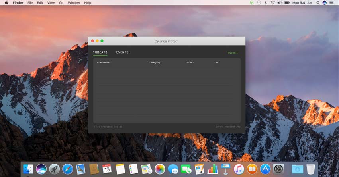Open the Bluetooth status menu
The width and height of the screenshot is (339, 177).
266,3
